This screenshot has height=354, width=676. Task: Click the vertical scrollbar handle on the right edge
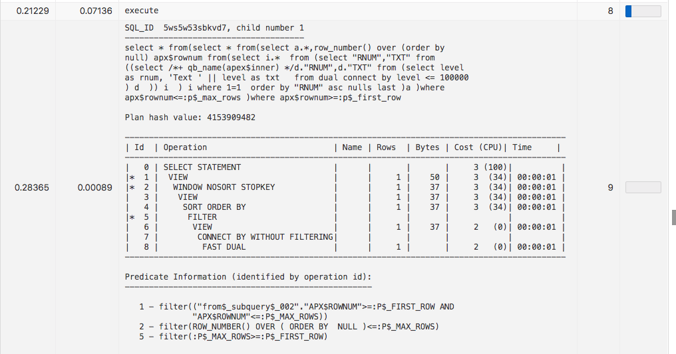point(673,217)
